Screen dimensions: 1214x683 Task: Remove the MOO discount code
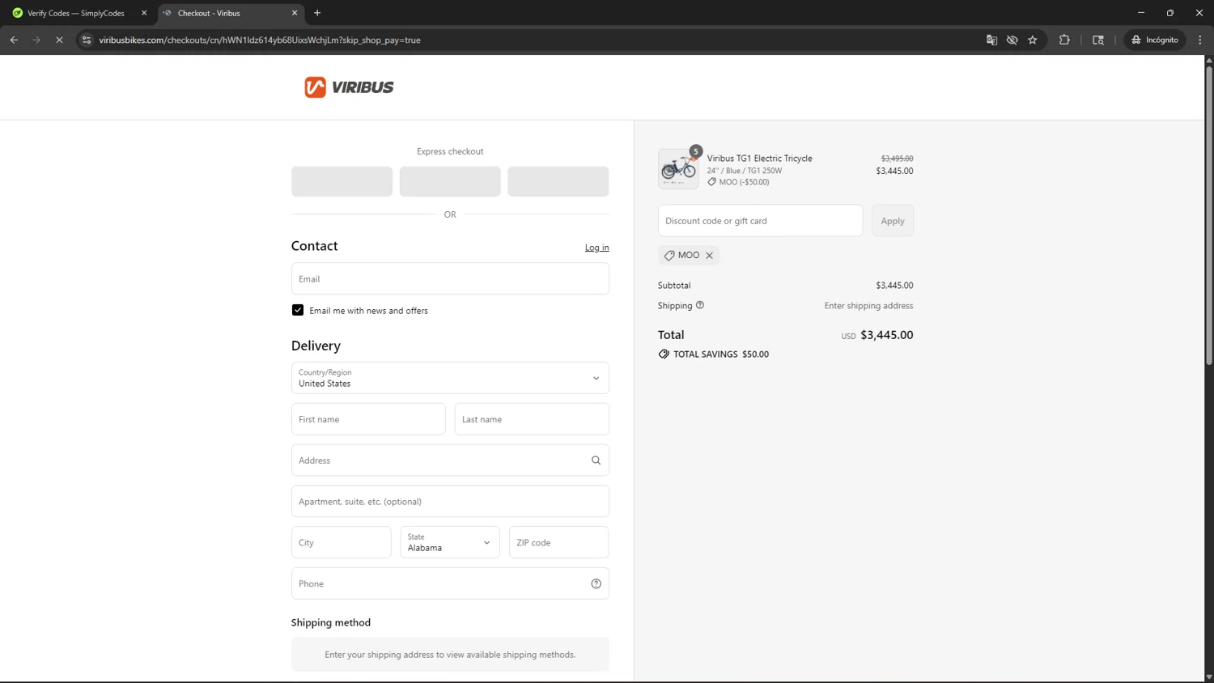click(x=710, y=255)
